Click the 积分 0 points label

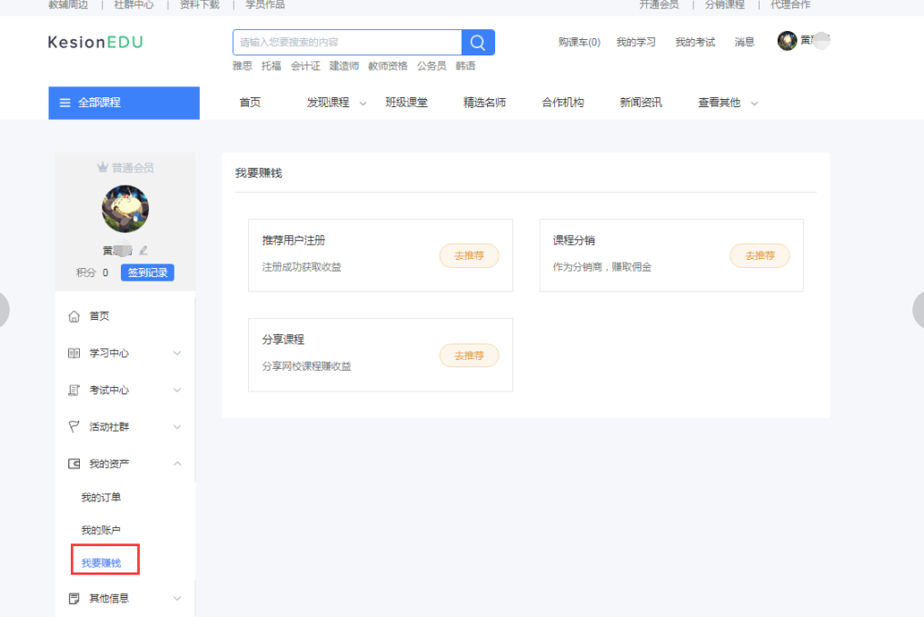click(x=92, y=273)
